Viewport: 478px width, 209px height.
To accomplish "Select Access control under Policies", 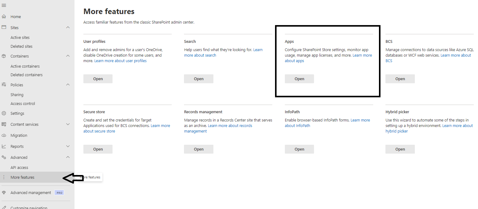I will (x=23, y=103).
